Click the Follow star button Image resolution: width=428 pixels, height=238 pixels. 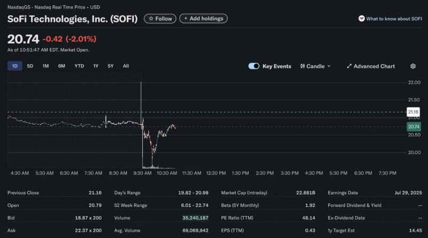pyautogui.click(x=160, y=19)
